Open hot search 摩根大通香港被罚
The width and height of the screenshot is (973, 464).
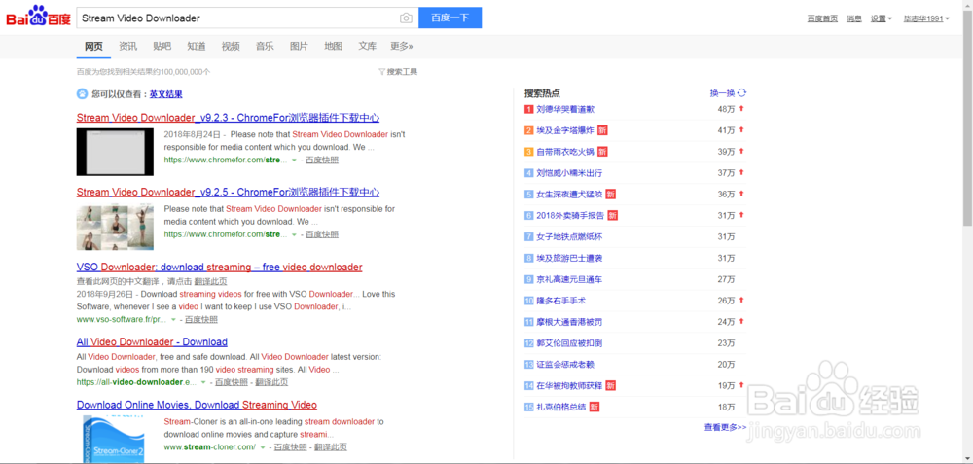click(569, 322)
